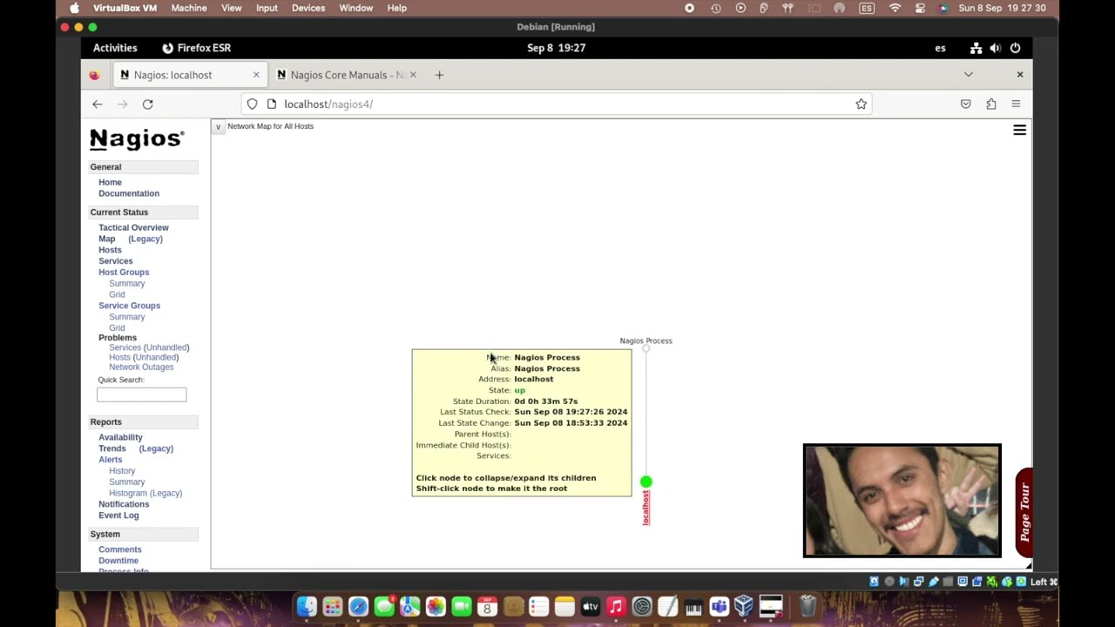Open the VirtualBox View menu
Viewport: 1115px width, 627px height.
(x=232, y=8)
